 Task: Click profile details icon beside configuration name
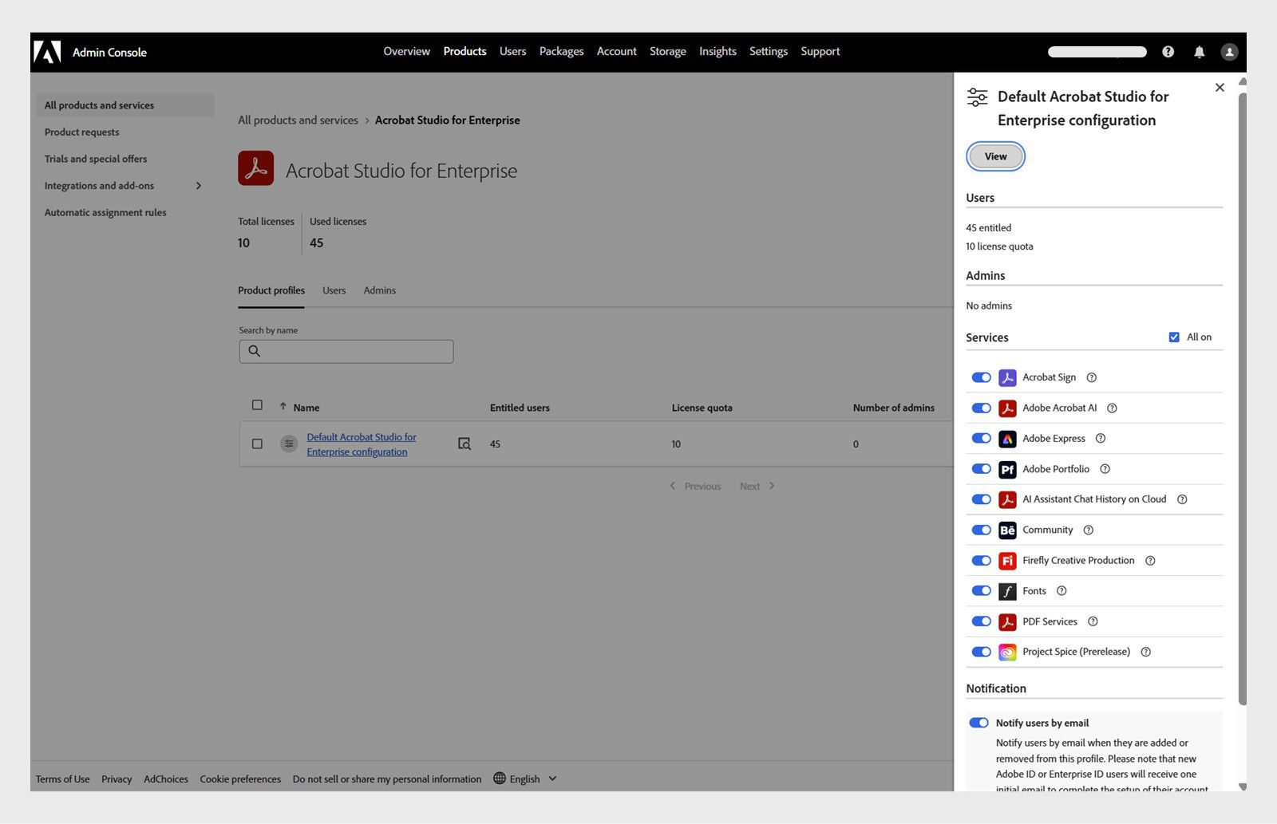pos(464,444)
